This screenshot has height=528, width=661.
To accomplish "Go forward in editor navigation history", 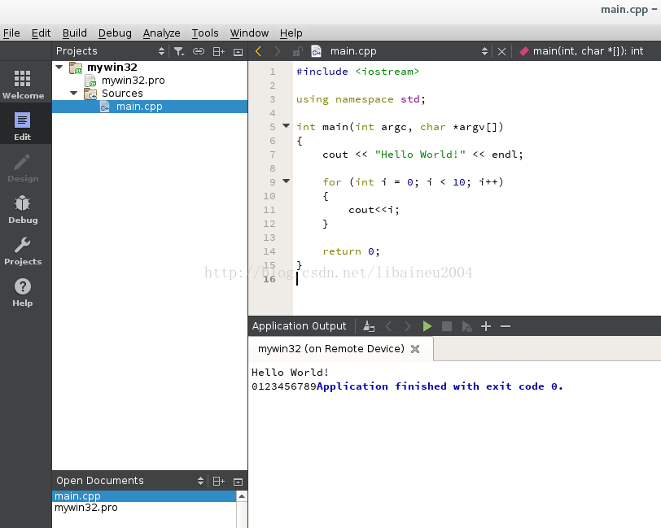I will (x=277, y=51).
